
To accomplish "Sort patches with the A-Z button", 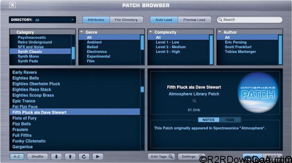I will click(x=17, y=156).
